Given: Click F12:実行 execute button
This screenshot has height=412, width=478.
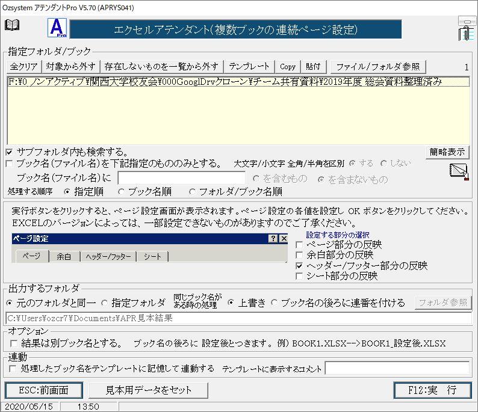Looking at the screenshot, I should 433,390.
